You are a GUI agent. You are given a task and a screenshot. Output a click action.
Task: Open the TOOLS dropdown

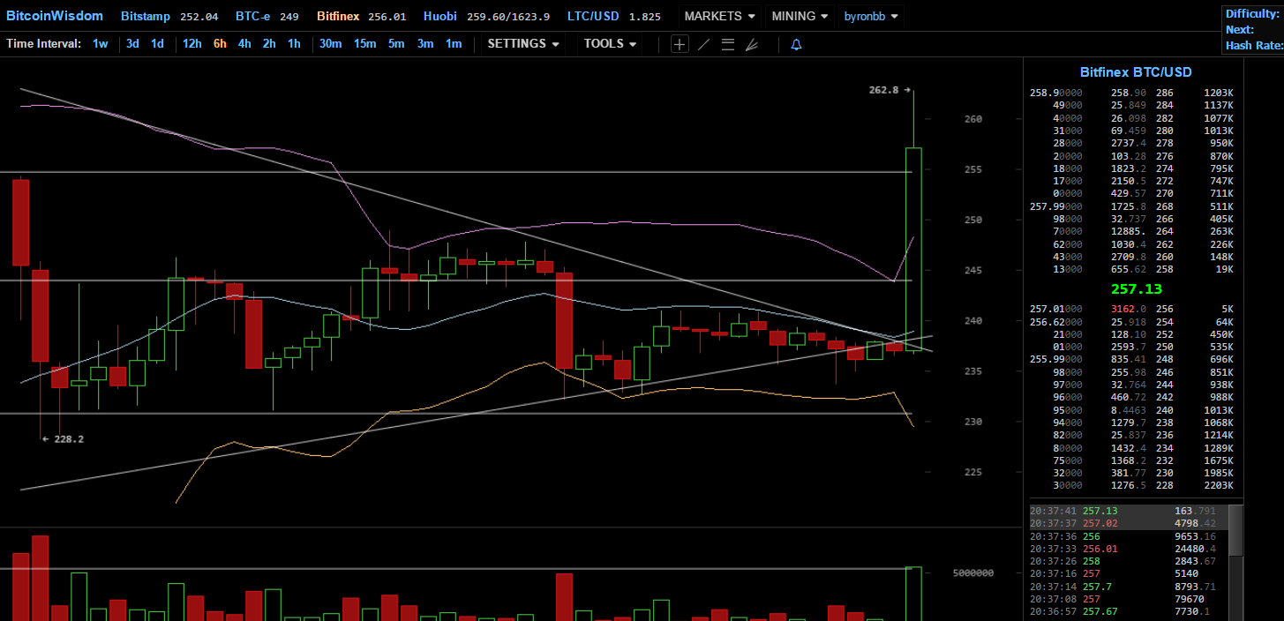pos(610,44)
